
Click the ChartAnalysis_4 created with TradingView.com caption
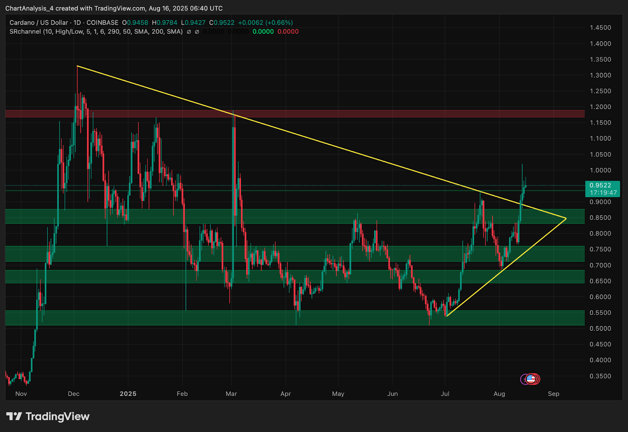point(114,8)
